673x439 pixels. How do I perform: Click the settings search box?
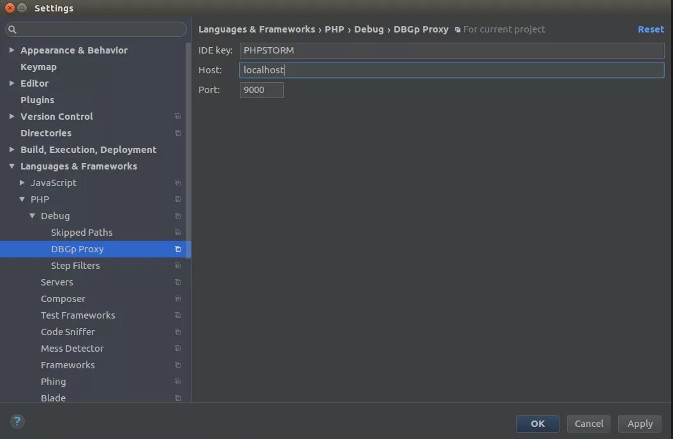tap(96, 29)
